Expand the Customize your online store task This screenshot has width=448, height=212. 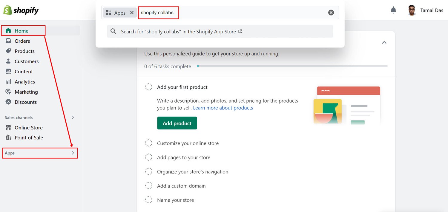tap(188, 143)
